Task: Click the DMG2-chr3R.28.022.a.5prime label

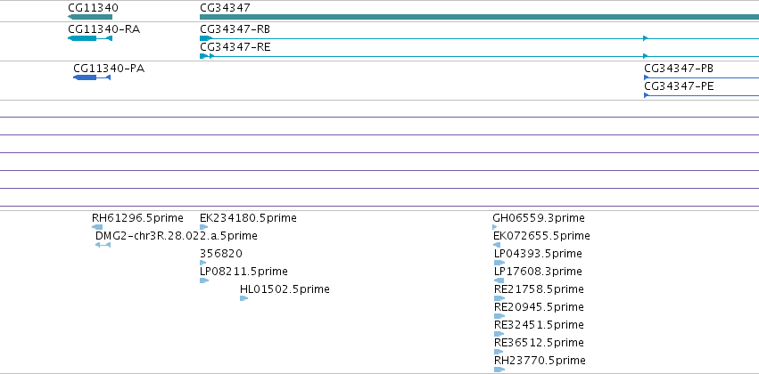Action: point(177,236)
